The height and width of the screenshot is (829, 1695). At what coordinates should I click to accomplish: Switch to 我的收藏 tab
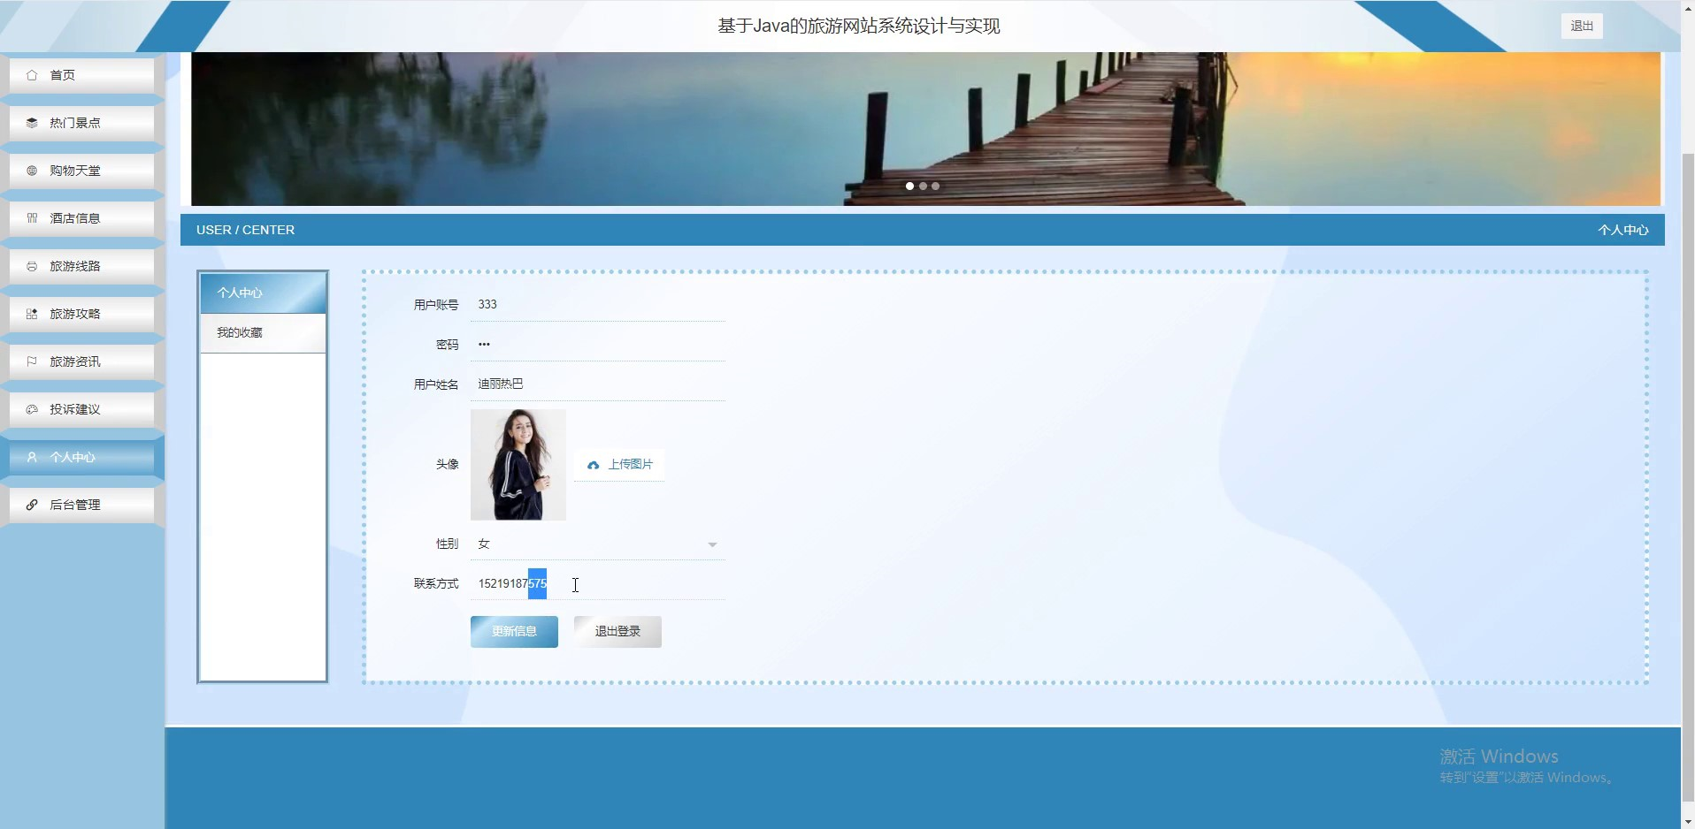[x=263, y=333]
